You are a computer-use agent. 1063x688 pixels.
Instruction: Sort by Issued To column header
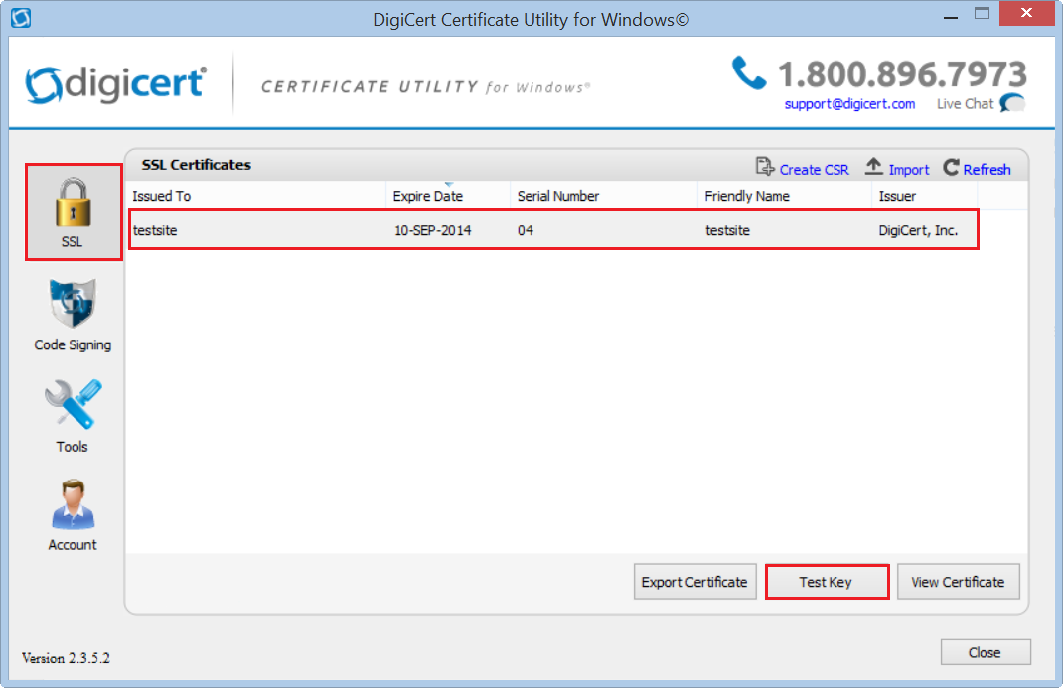[x=161, y=196]
